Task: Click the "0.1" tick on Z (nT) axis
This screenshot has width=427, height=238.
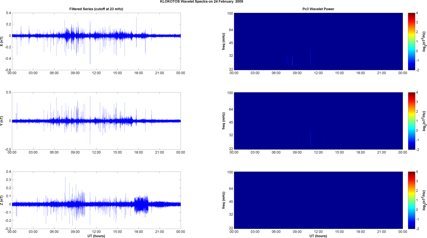Action: 8,196
